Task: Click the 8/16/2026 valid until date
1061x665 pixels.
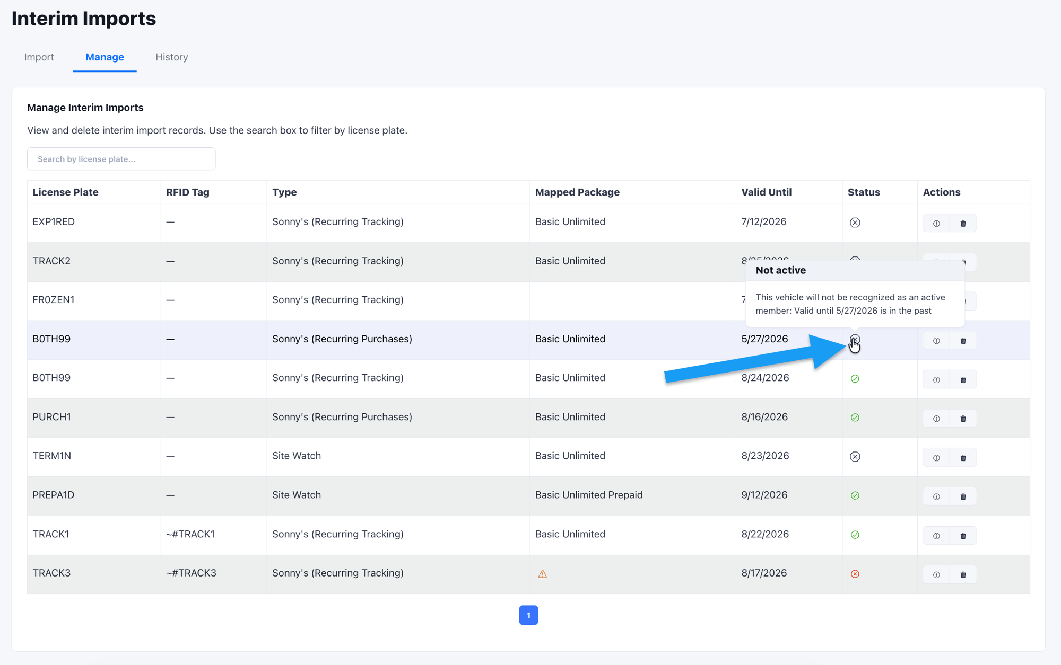Action: [764, 417]
